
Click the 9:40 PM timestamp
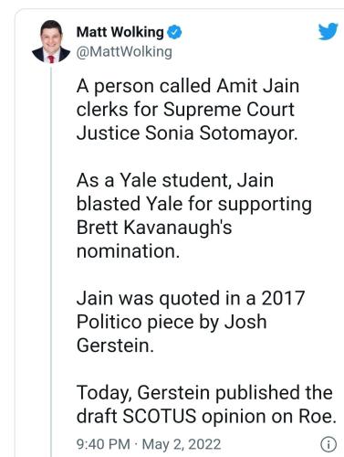(103, 444)
